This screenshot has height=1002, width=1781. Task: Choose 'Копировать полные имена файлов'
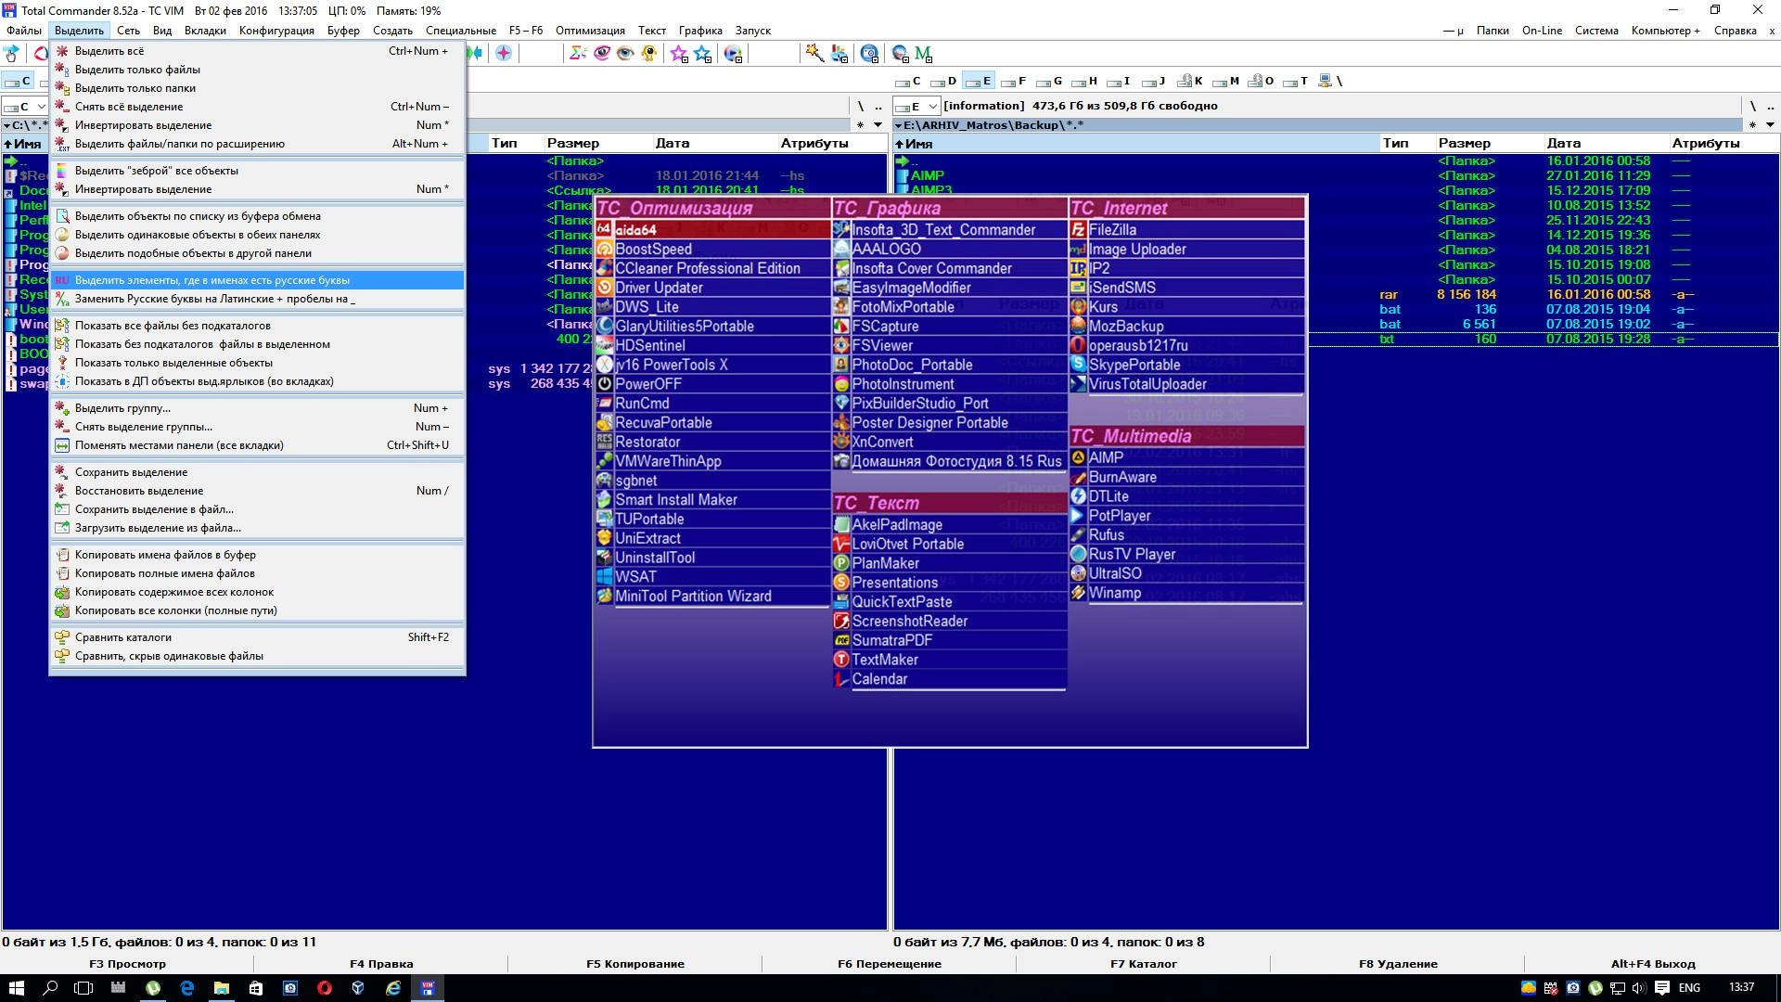point(257,573)
